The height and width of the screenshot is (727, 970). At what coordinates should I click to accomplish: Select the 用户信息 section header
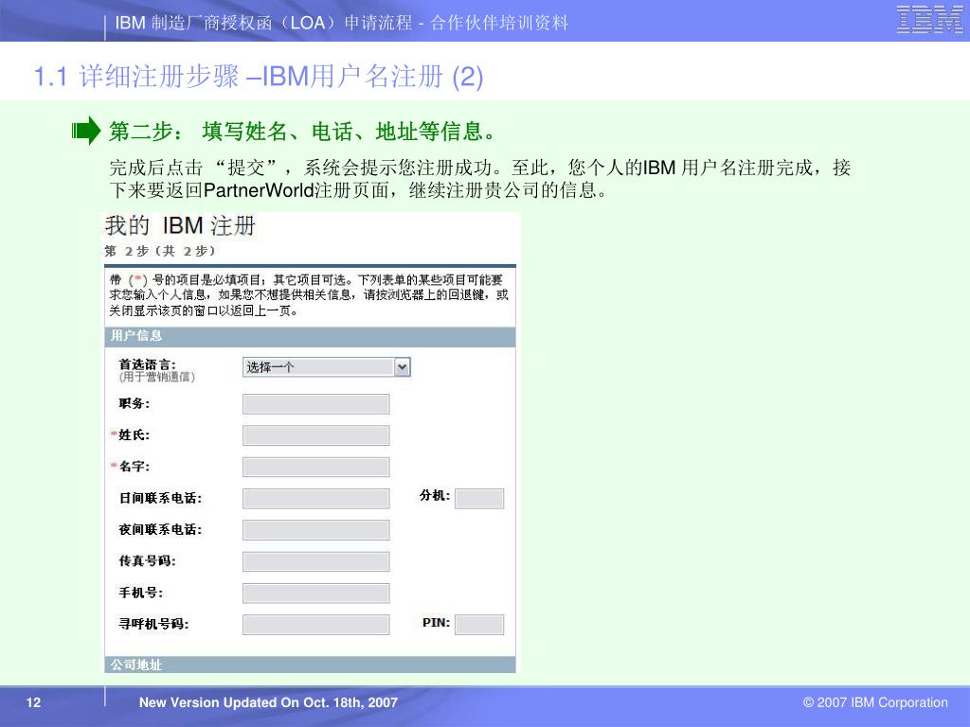click(x=310, y=336)
